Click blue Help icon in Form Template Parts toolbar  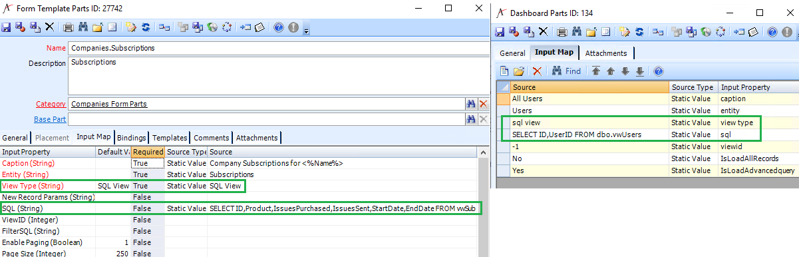tap(278, 27)
